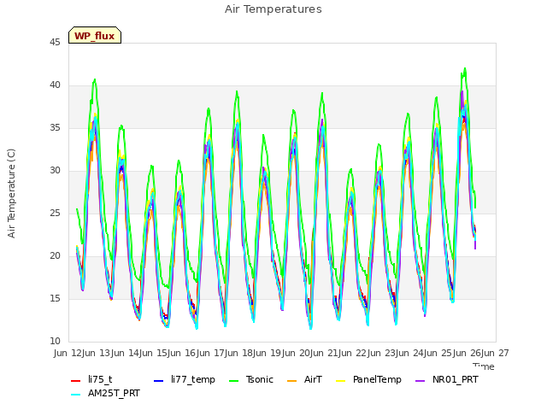Click the Air Temperatures chart title
The width and height of the screenshot is (547, 410).
[x=273, y=9]
